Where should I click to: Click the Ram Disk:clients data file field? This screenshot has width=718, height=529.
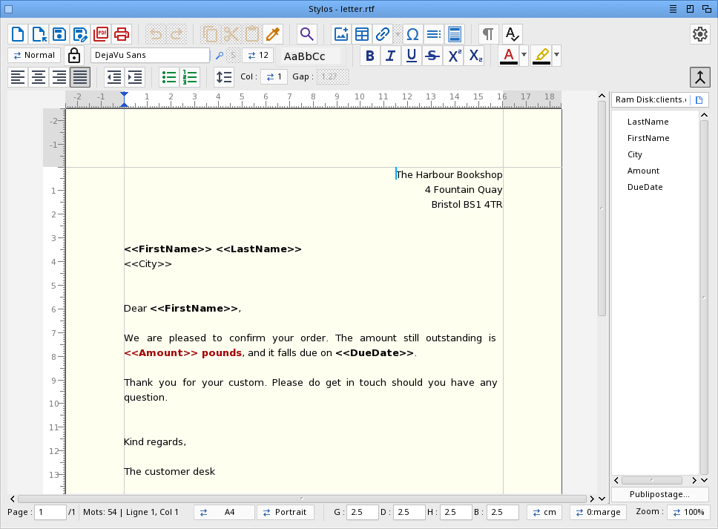[651, 100]
